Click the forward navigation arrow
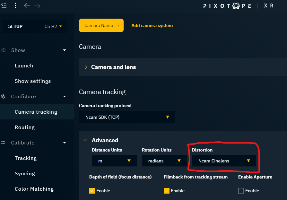 point(37,6)
